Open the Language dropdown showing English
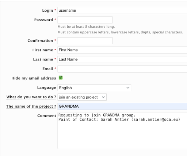The width and height of the screenshot is (187, 156). coord(94,88)
